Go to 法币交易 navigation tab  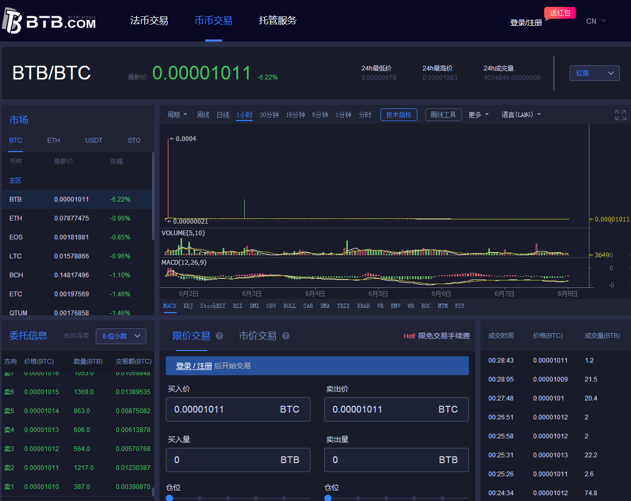[x=149, y=21]
